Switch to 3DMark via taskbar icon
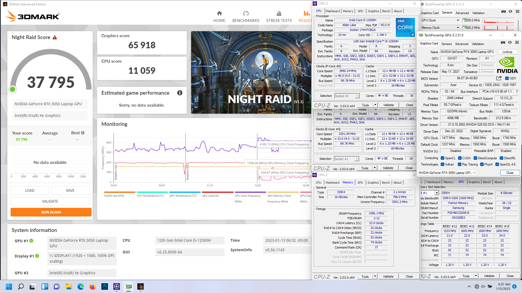Image resolution: width=522 pixels, height=293 pixels. pos(141,286)
